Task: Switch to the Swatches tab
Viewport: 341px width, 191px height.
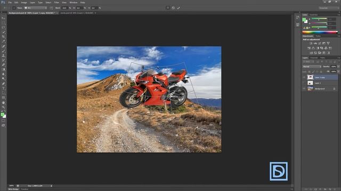Action: point(313,15)
